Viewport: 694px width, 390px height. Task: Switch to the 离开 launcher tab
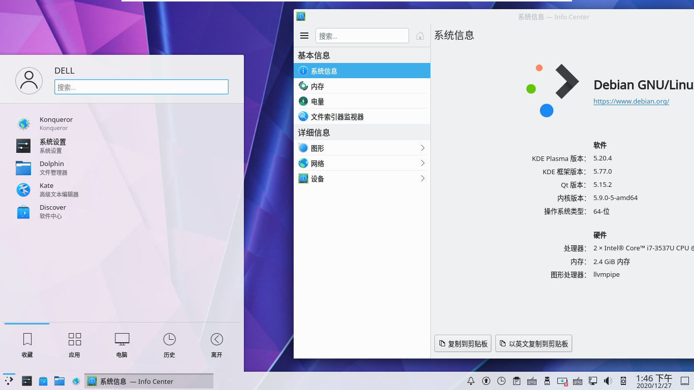(216, 345)
